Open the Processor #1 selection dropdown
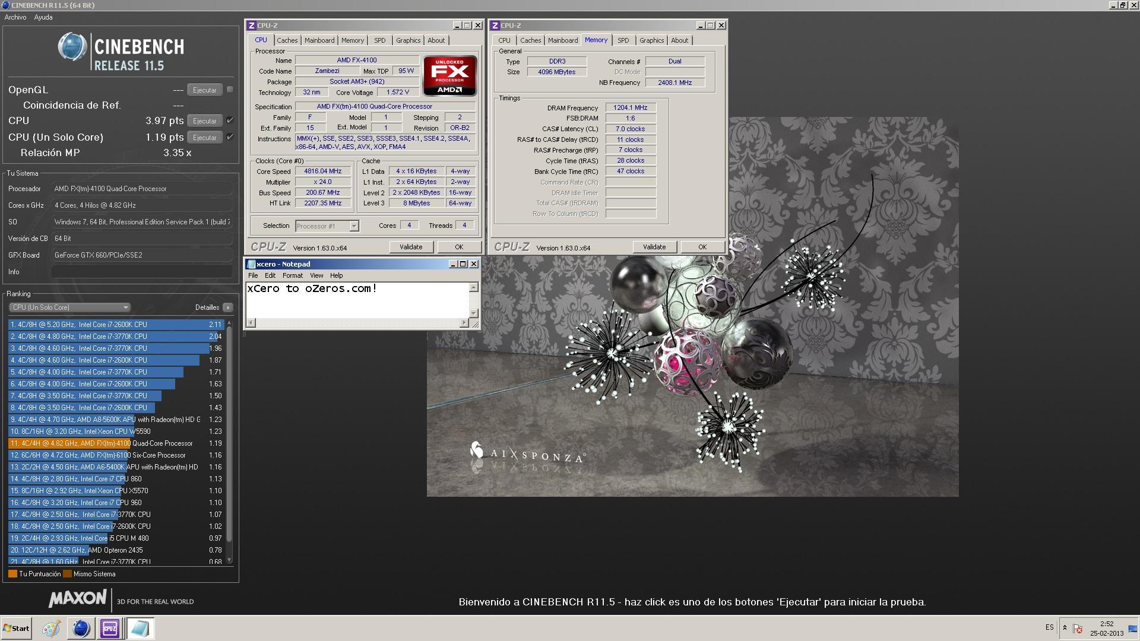Screen dimensions: 1140x641 (327, 226)
